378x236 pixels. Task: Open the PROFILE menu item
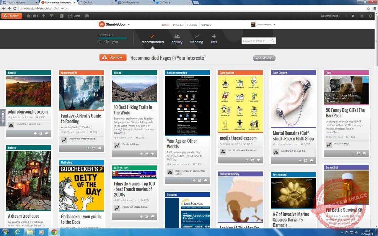[178, 25]
